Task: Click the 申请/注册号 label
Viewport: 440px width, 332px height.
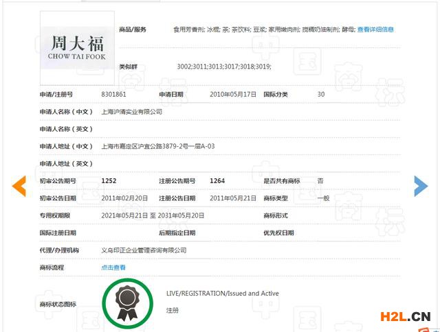Action: 56,95
